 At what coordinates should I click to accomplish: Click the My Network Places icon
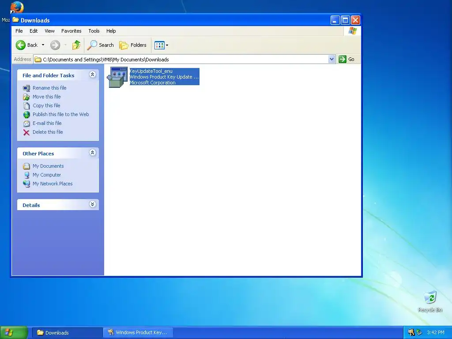coord(26,184)
